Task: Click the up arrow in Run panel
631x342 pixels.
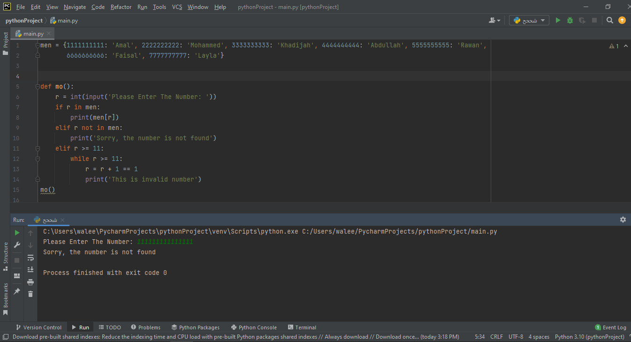Action: (30, 233)
